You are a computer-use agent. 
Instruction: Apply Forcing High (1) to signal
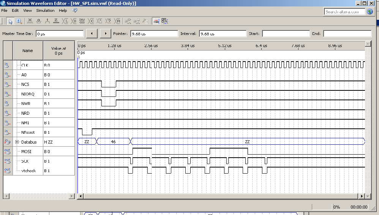(47, 21)
